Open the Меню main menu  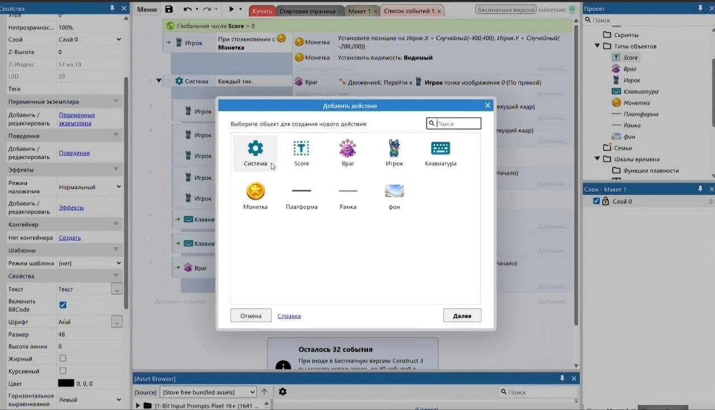pyautogui.click(x=147, y=9)
